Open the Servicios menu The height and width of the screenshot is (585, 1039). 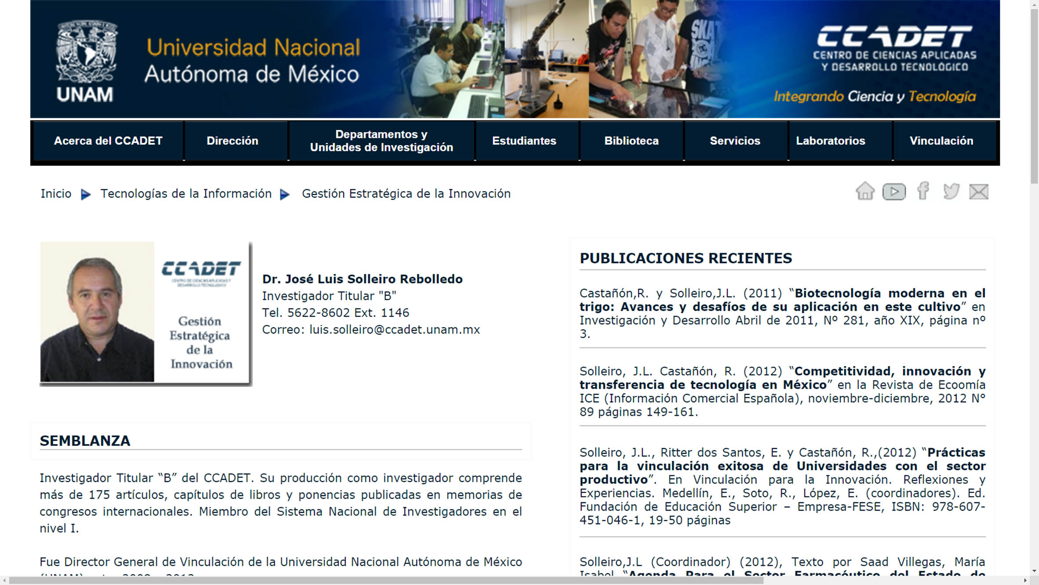pos(735,141)
